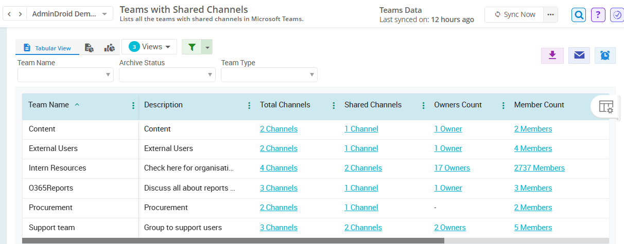
Task: Open Content team's 1 Channel link
Action: tap(361, 129)
